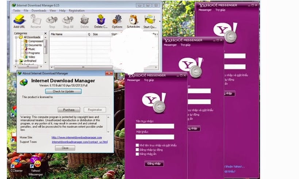Click the IDM logo in About dialog

(24, 83)
